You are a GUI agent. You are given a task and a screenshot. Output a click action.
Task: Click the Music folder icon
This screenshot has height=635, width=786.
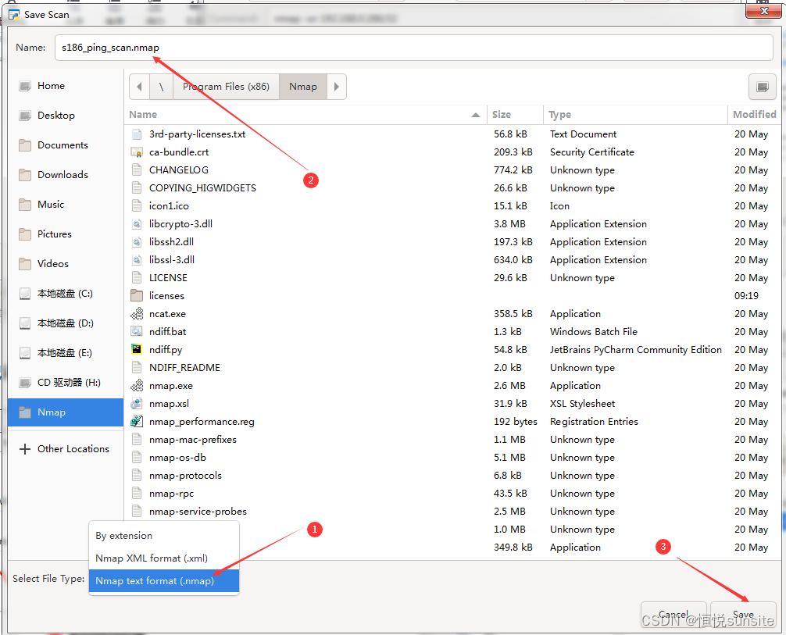coord(24,205)
